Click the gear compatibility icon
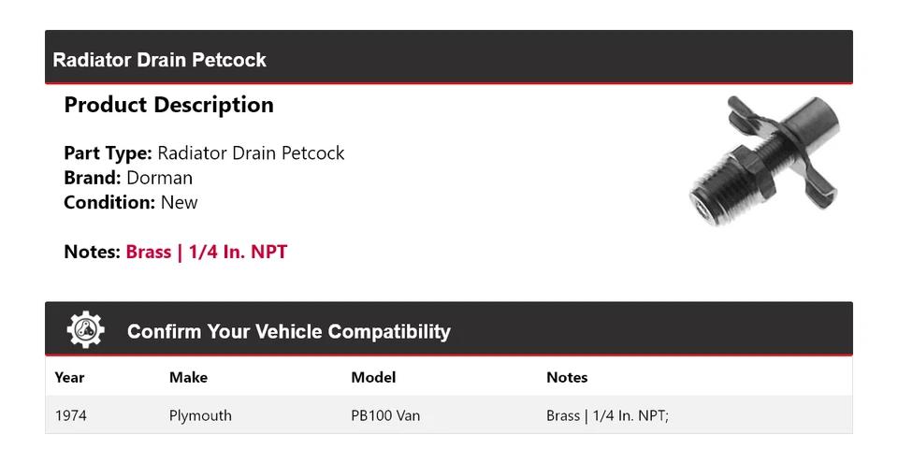This screenshot has height=464, width=898. coord(85,330)
